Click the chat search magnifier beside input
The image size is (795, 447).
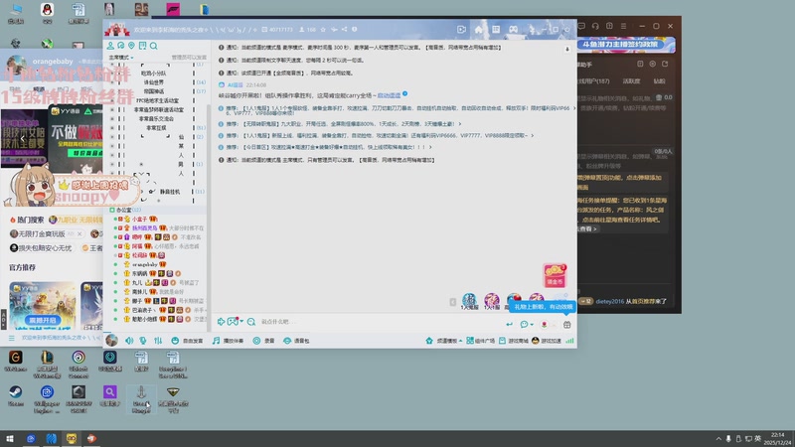251,322
